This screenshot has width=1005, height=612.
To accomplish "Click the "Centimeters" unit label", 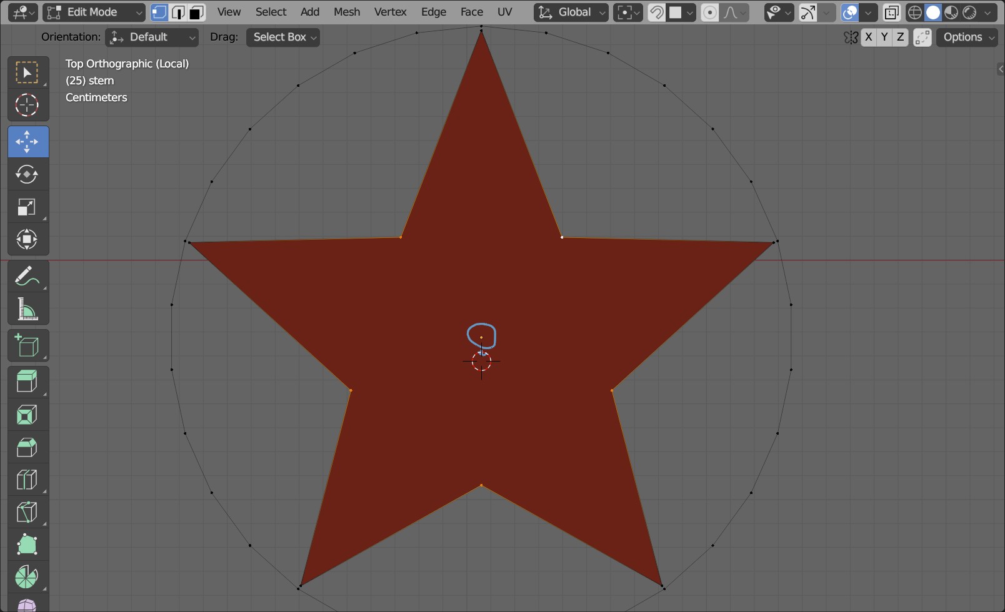I will (x=96, y=97).
